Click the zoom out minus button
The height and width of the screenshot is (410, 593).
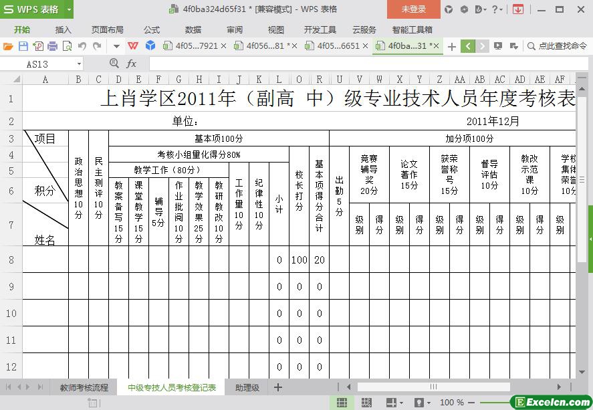(471, 403)
